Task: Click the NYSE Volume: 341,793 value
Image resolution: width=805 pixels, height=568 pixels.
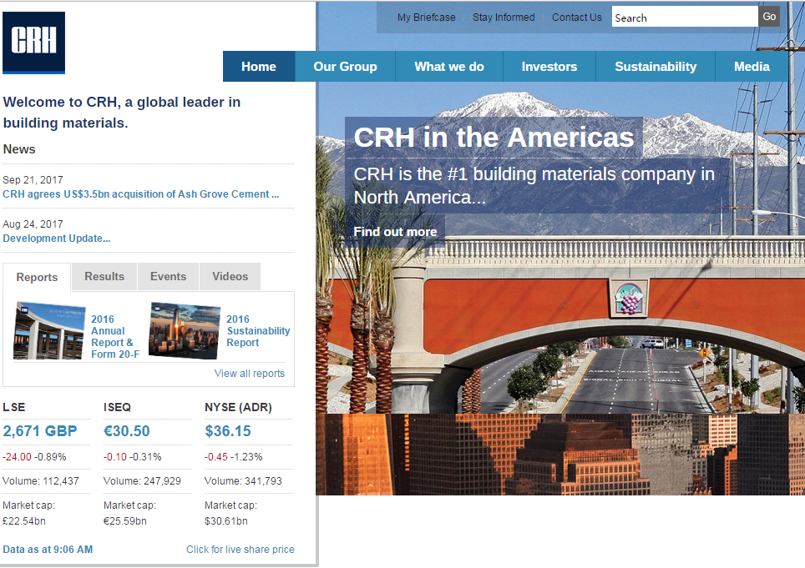Action: [243, 481]
